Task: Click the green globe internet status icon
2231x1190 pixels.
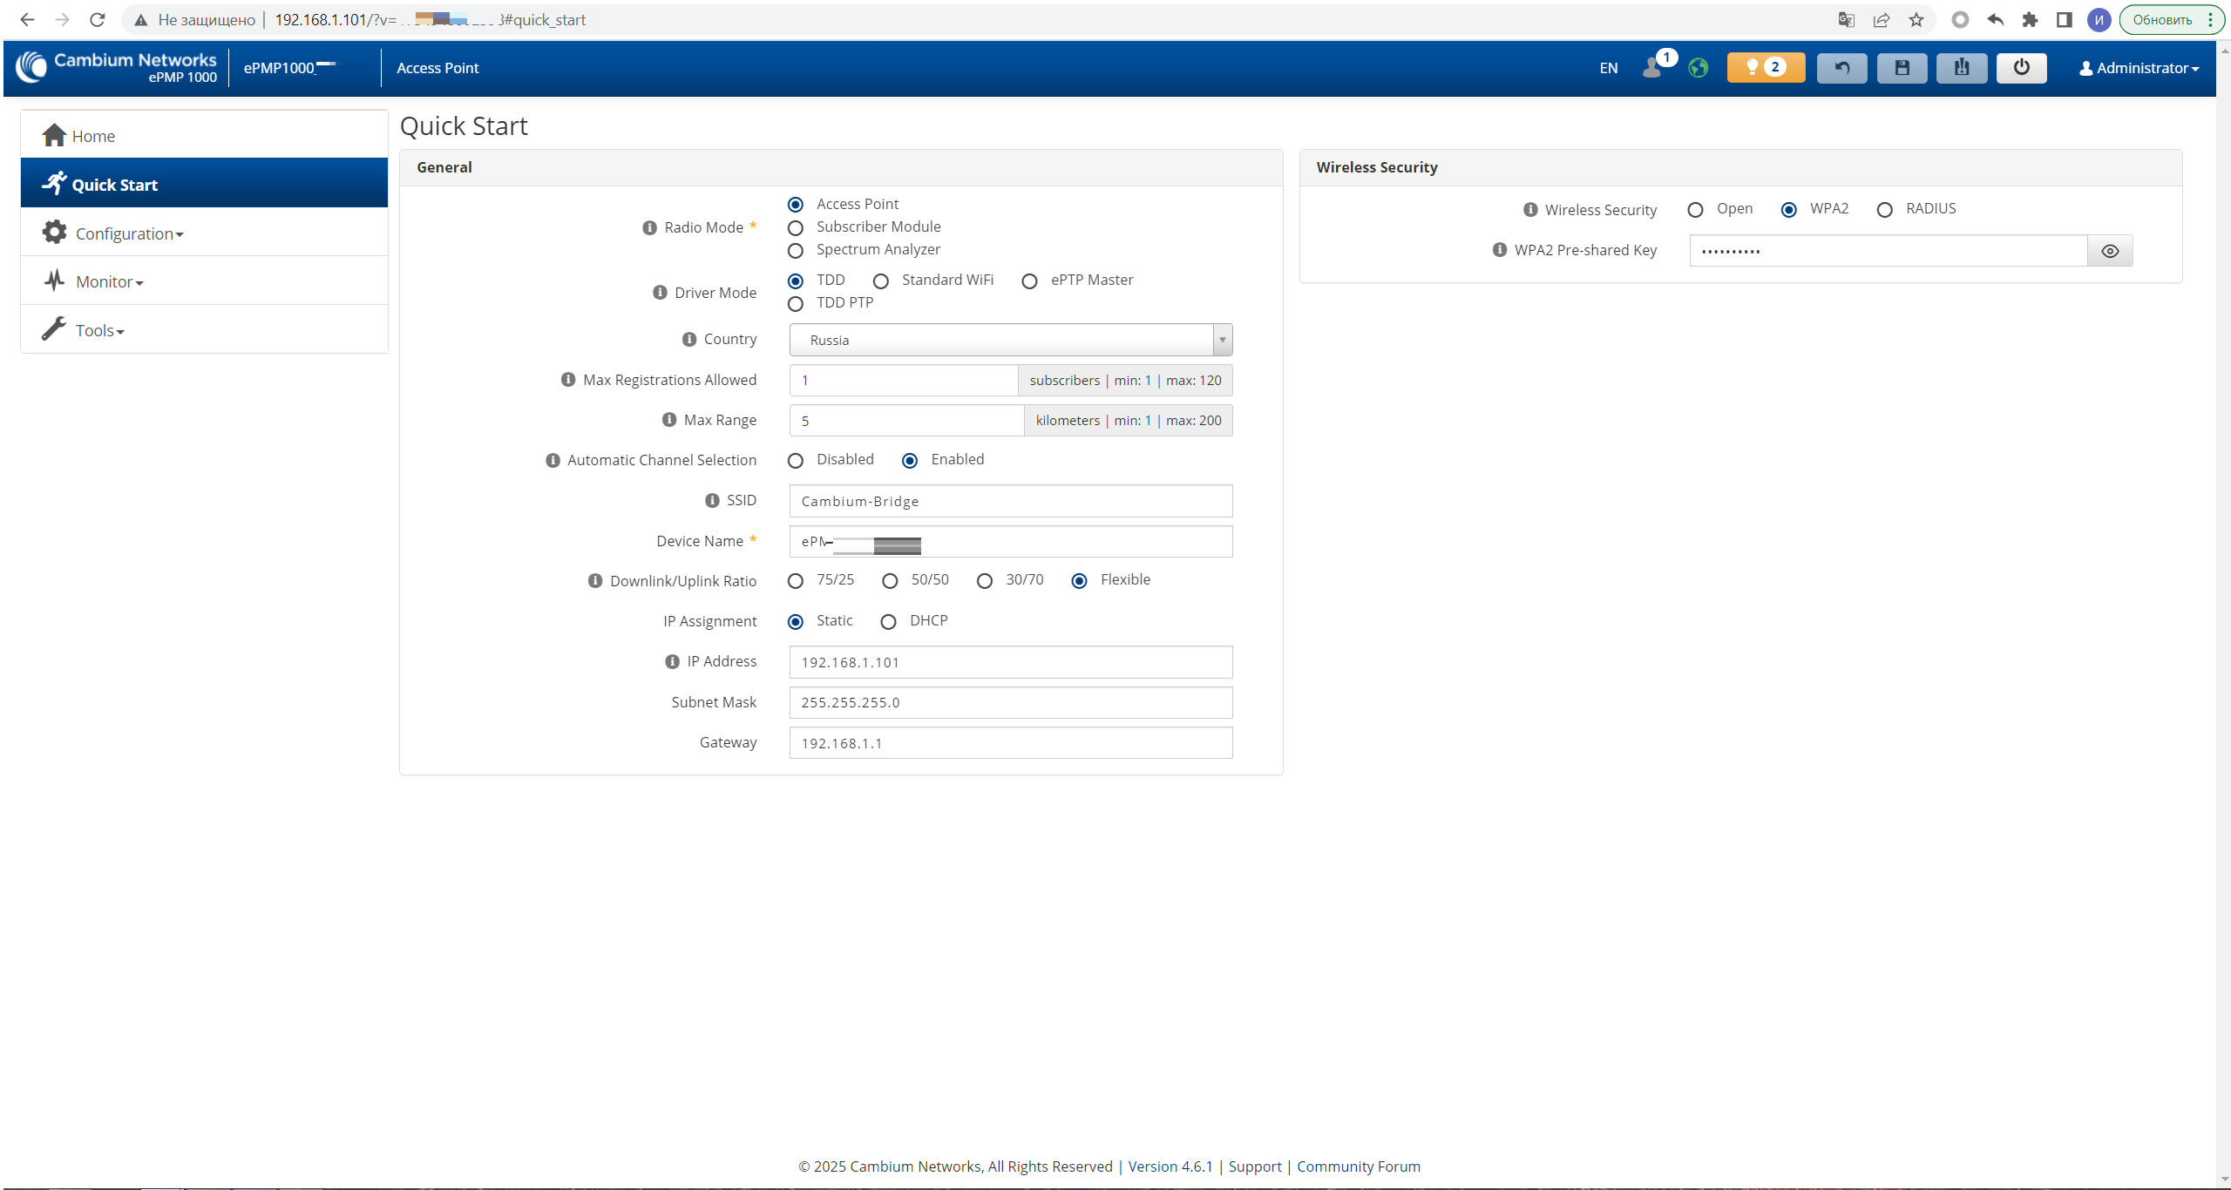Action: (1698, 68)
